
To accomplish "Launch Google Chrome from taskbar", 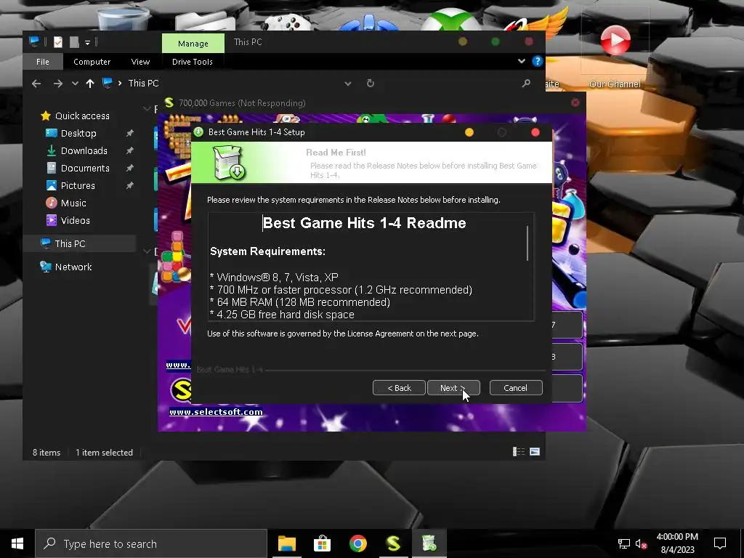I will point(357,543).
